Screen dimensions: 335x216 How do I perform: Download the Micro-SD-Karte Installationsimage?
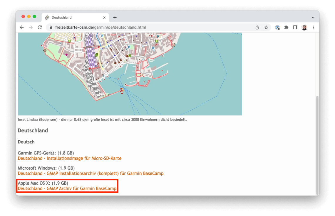tap(69, 158)
